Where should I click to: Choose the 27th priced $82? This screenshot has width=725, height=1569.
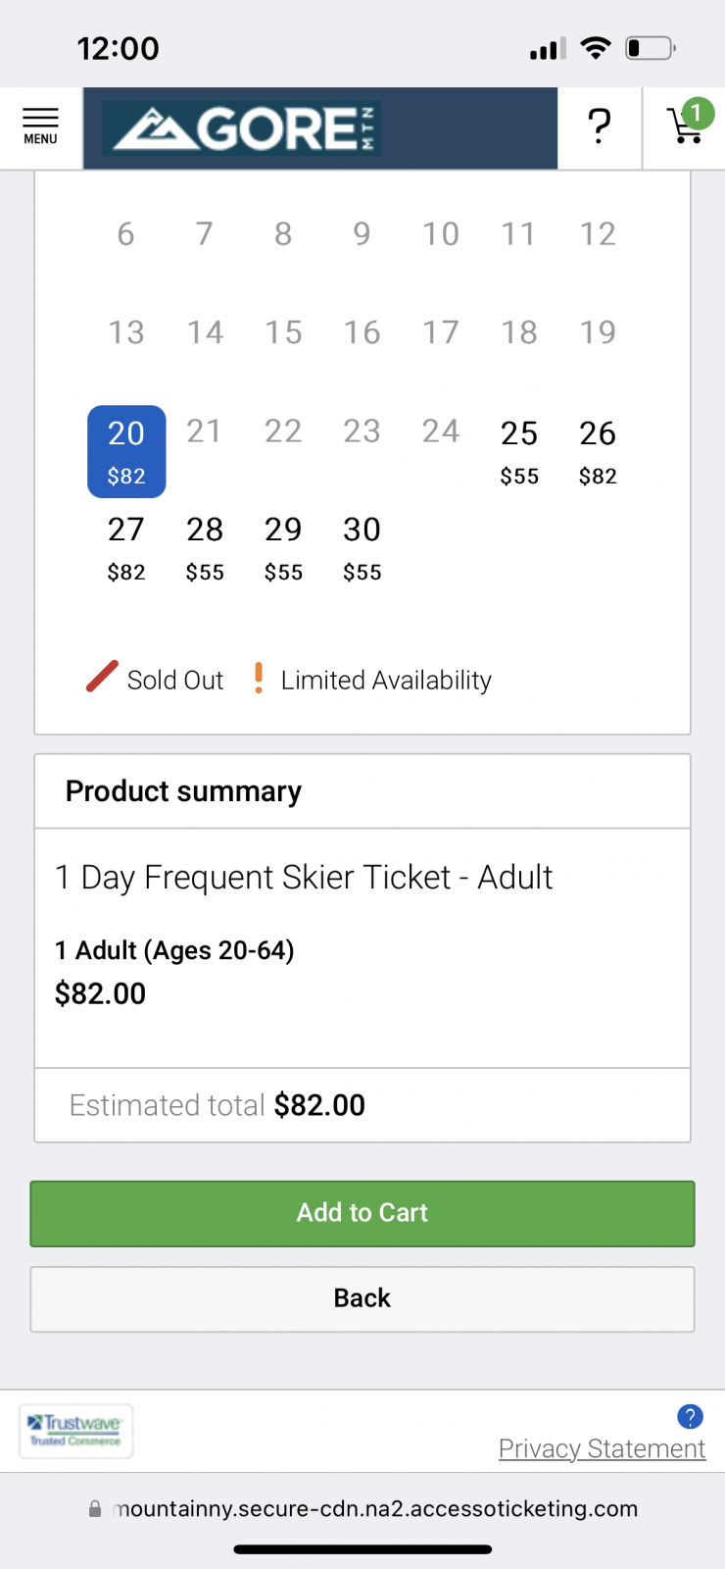[126, 547]
